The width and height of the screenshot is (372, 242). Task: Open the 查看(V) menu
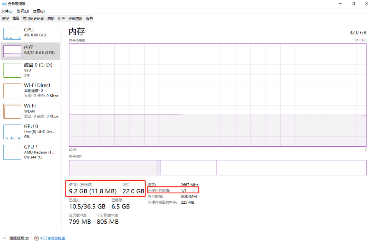click(x=39, y=11)
